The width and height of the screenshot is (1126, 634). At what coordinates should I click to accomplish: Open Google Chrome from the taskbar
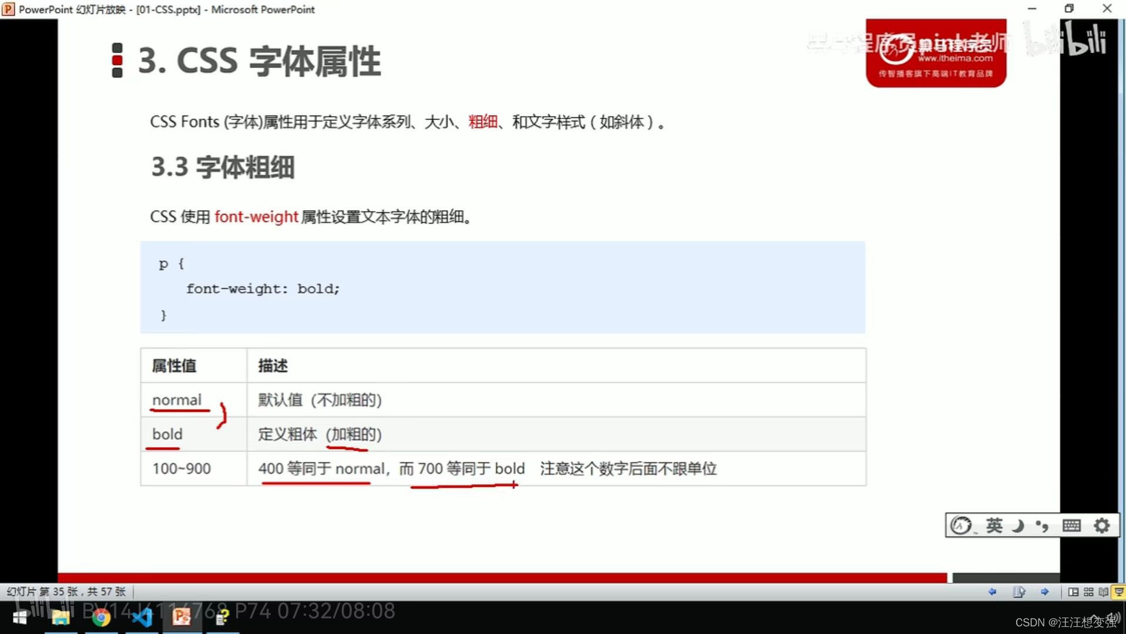click(101, 618)
